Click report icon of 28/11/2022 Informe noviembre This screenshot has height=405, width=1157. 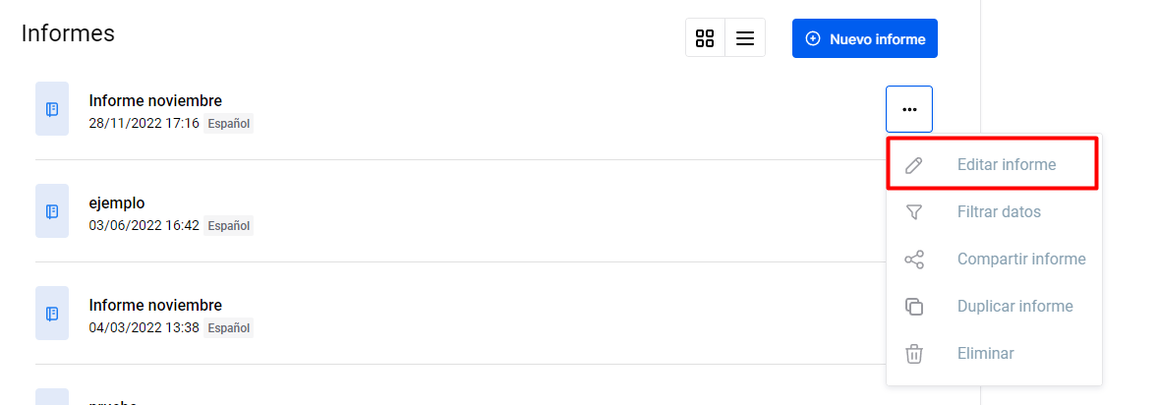pos(52,108)
